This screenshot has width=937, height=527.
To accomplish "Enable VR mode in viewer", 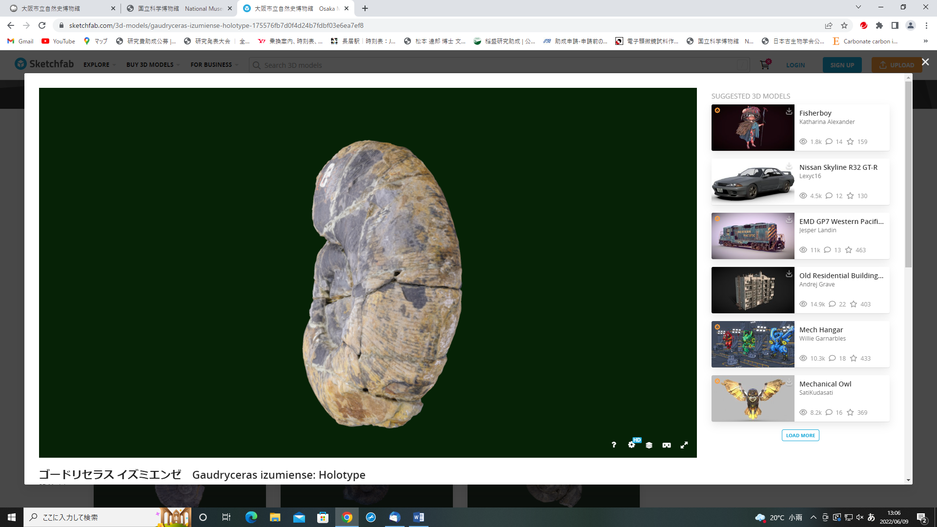I will click(x=667, y=445).
